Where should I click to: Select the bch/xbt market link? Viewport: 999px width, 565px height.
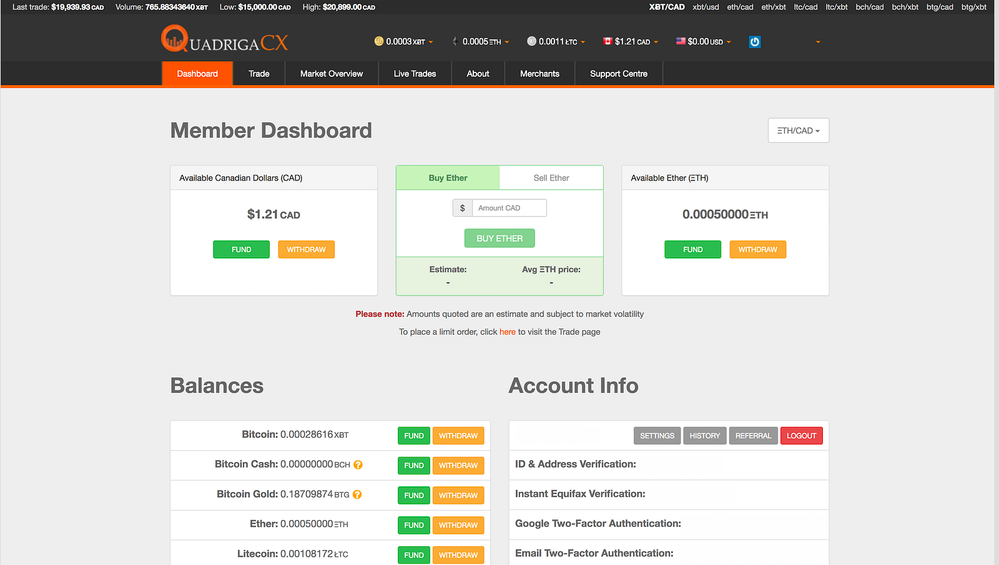905,7
